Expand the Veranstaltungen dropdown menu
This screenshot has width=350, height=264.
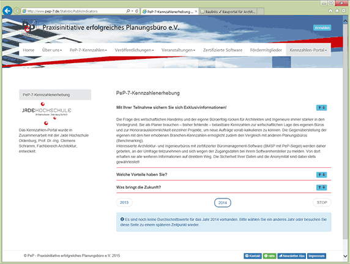[x=178, y=50]
